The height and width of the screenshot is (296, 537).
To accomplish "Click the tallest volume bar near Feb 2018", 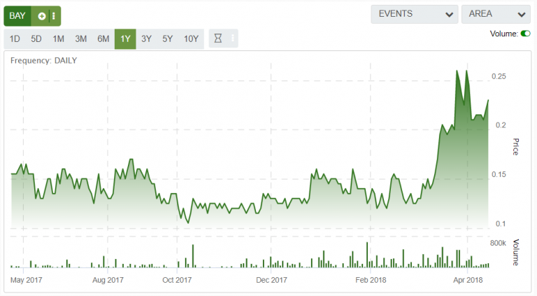I will pyautogui.click(x=367, y=255).
